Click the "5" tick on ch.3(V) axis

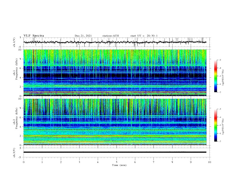point(21,148)
